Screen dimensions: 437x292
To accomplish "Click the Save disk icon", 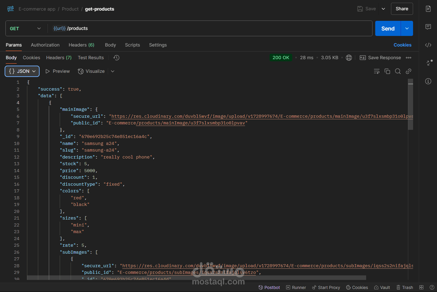I will [360, 9].
